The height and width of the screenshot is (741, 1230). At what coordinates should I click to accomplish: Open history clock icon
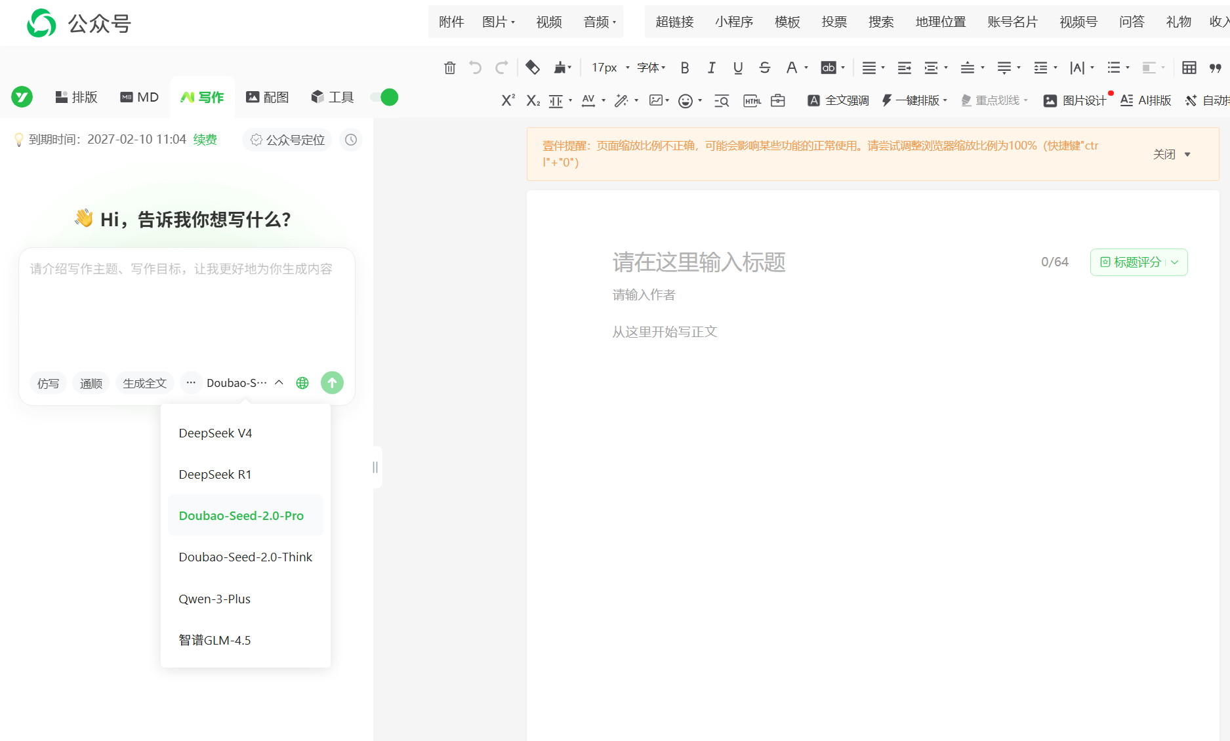click(x=351, y=140)
